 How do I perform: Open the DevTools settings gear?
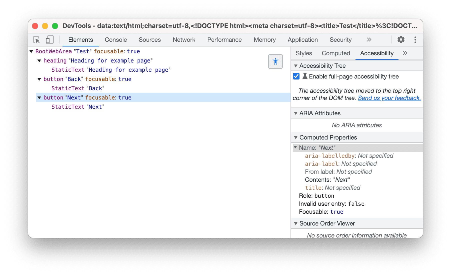401,39
